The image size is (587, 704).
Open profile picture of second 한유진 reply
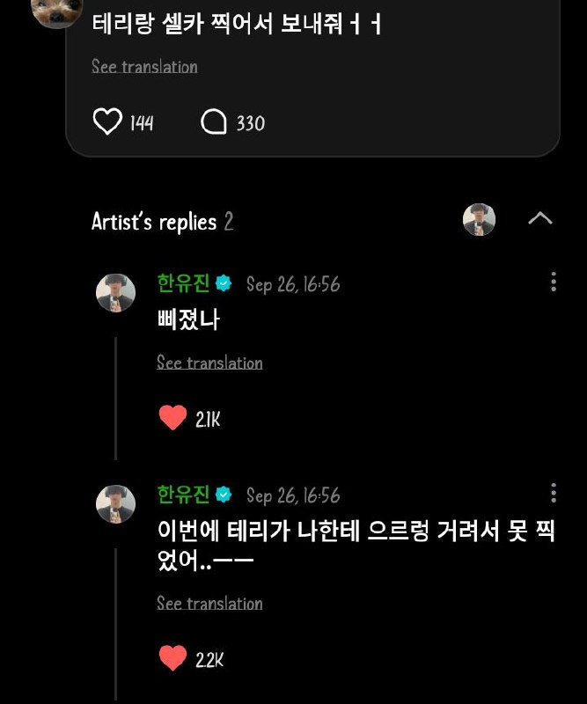pos(116,503)
